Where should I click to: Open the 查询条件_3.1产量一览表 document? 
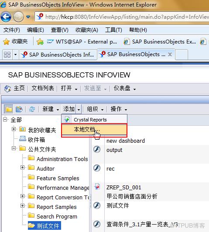click(142, 225)
